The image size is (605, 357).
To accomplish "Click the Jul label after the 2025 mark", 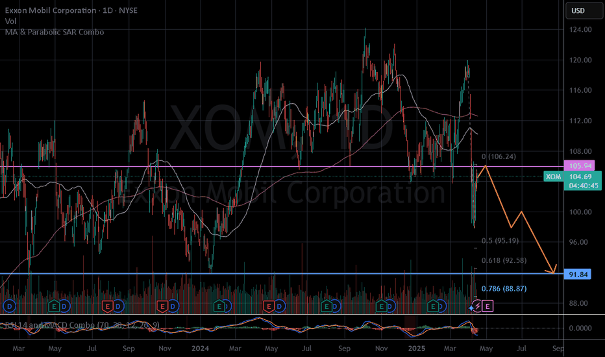I will (521, 349).
